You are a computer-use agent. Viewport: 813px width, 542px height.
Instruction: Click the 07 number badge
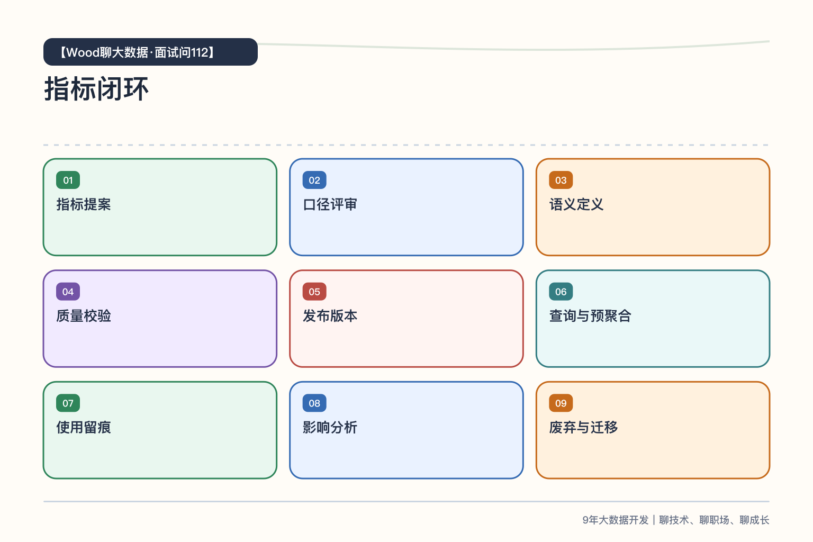[68, 403]
